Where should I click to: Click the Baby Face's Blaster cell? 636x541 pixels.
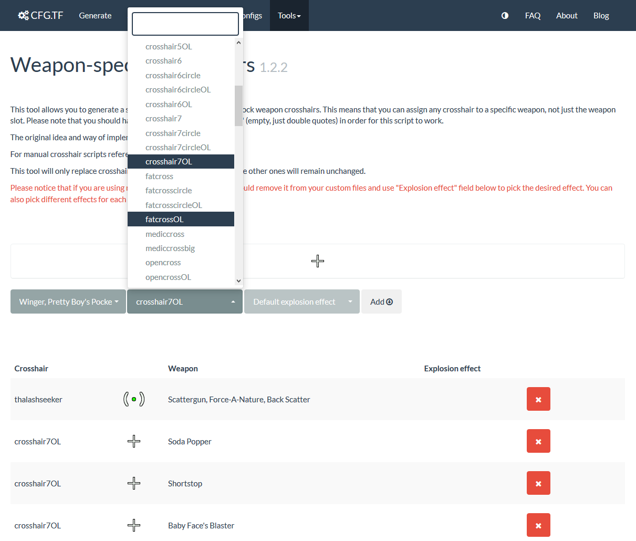point(201,525)
